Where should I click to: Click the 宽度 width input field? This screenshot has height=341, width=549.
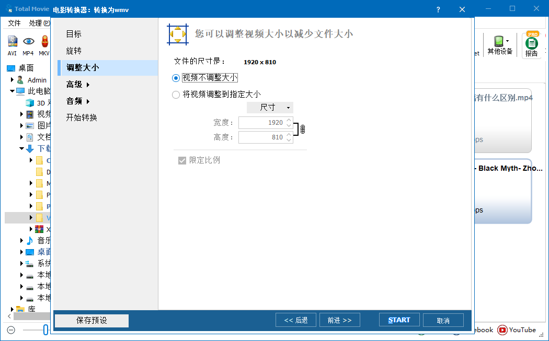(265, 122)
